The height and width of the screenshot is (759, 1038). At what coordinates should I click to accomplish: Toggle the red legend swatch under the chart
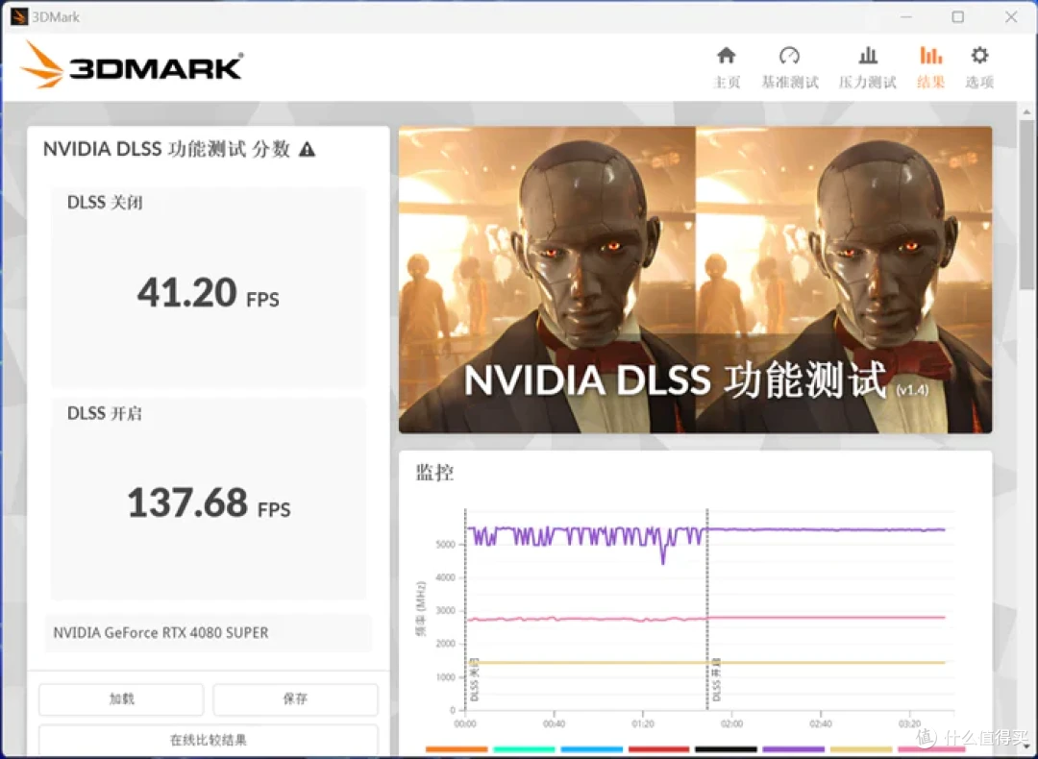[659, 749]
